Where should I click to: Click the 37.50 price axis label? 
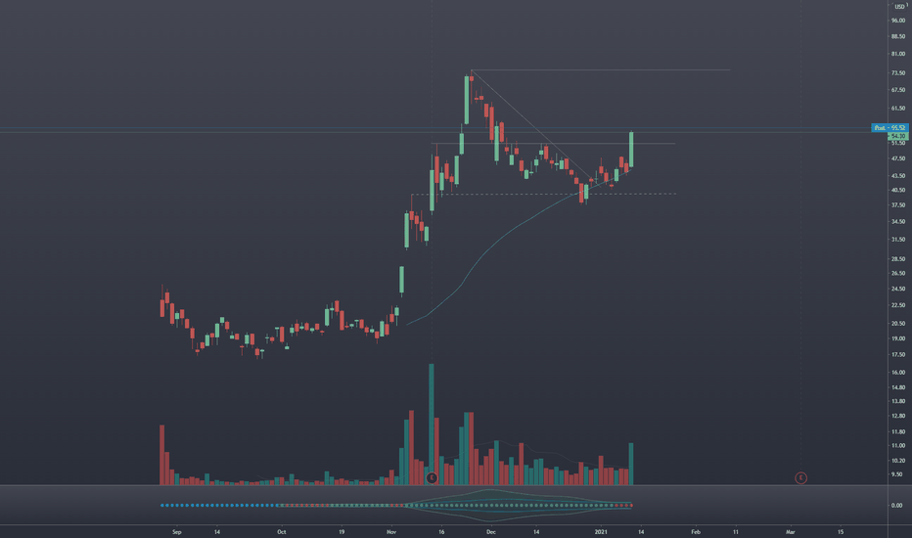898,204
